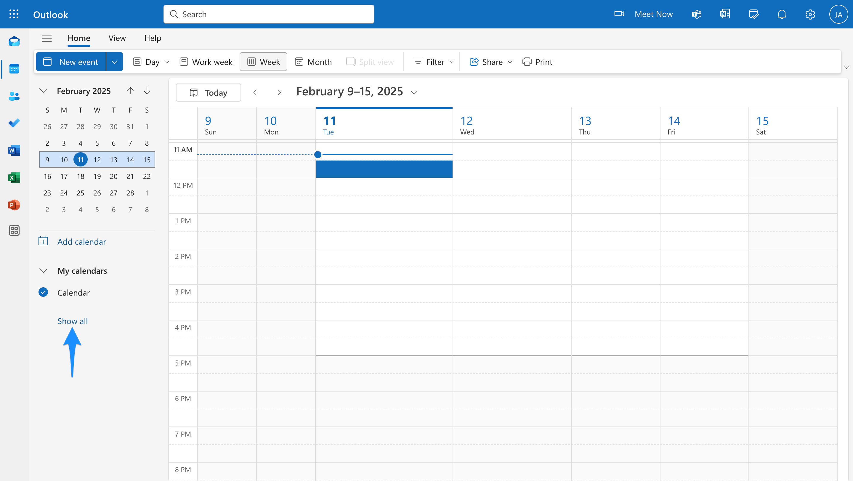The width and height of the screenshot is (853, 481).
Task: Open the Settings gear icon
Action: coord(810,14)
